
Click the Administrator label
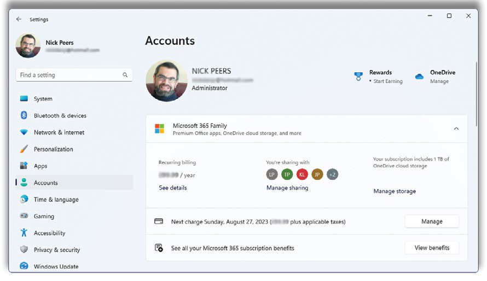tap(210, 88)
